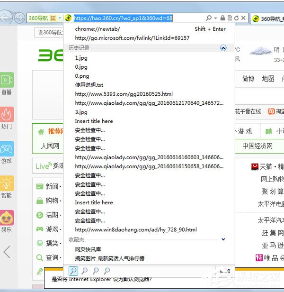Open the 赶集网 link
This screenshot has width=284, height=292.
(x=273, y=233)
